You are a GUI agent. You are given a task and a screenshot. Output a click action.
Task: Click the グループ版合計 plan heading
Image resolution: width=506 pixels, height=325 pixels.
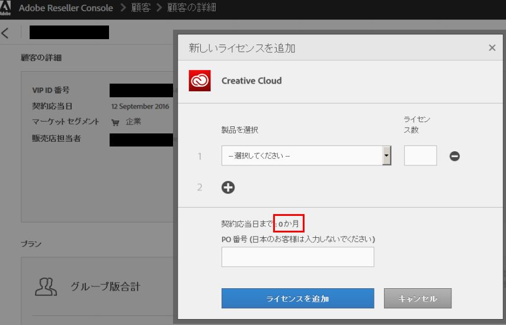105,286
